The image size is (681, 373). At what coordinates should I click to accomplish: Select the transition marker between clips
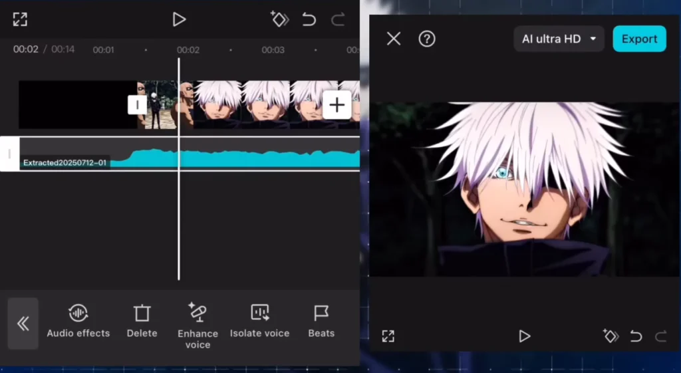click(x=137, y=105)
